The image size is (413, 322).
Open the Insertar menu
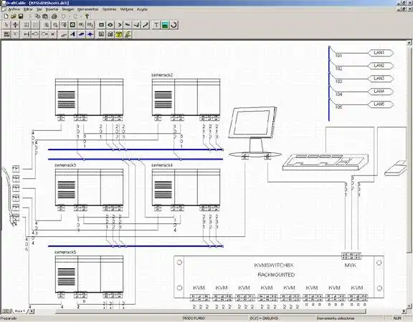point(52,9)
